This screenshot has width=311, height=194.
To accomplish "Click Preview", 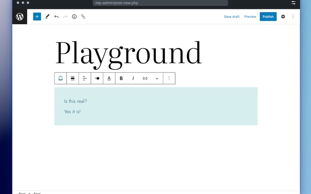I will tap(250, 17).
